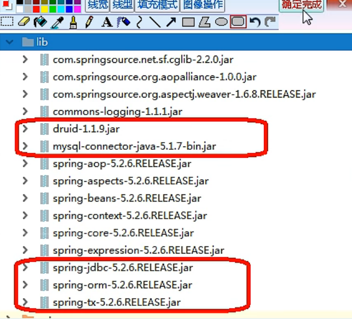Redo the drawing action
This screenshot has height=319, width=352.
click(x=270, y=22)
